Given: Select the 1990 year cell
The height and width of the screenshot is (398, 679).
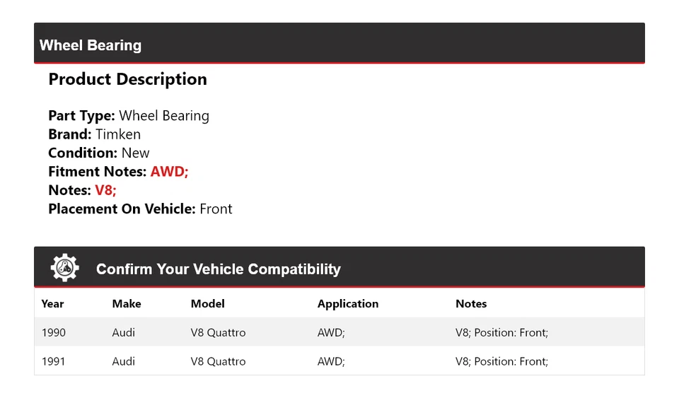Looking at the screenshot, I should (53, 332).
